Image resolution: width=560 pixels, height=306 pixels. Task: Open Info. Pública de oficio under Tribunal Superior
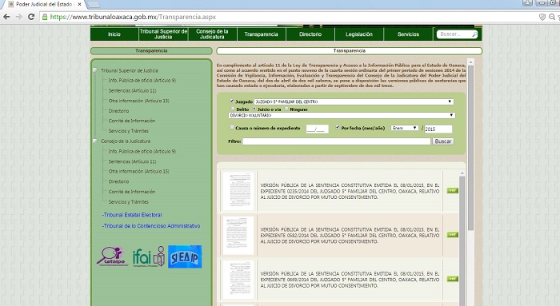click(142, 80)
